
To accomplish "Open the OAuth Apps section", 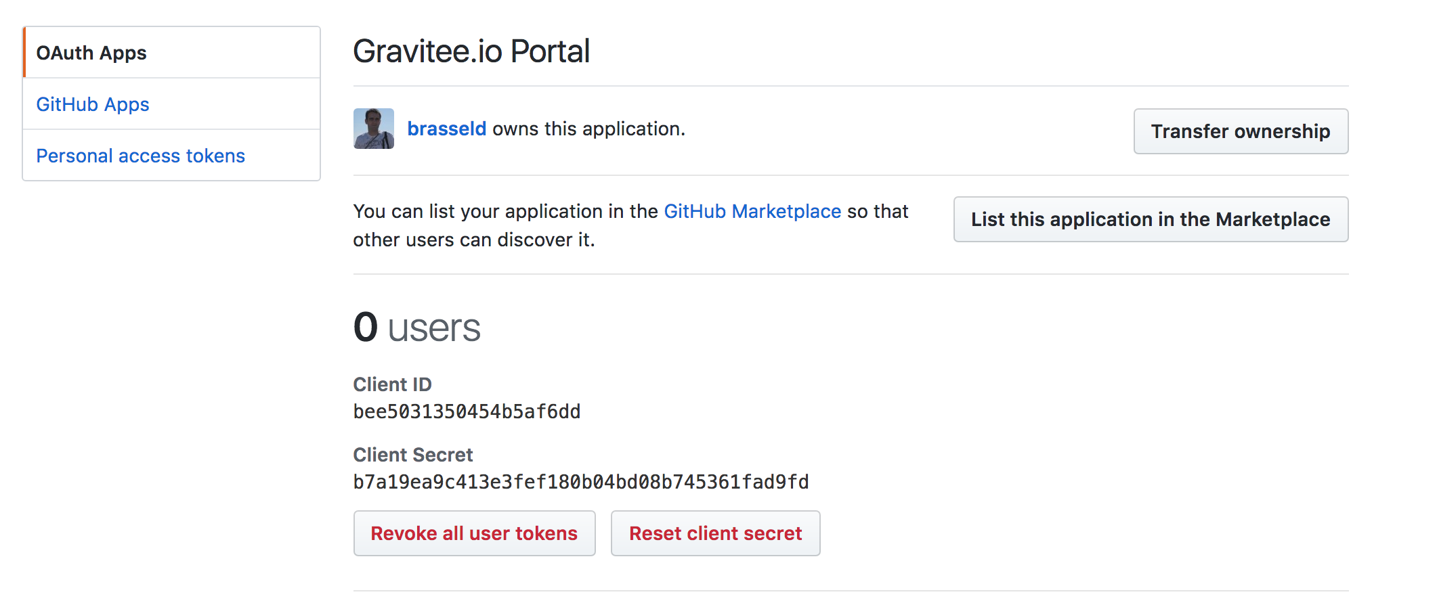I will click(91, 53).
